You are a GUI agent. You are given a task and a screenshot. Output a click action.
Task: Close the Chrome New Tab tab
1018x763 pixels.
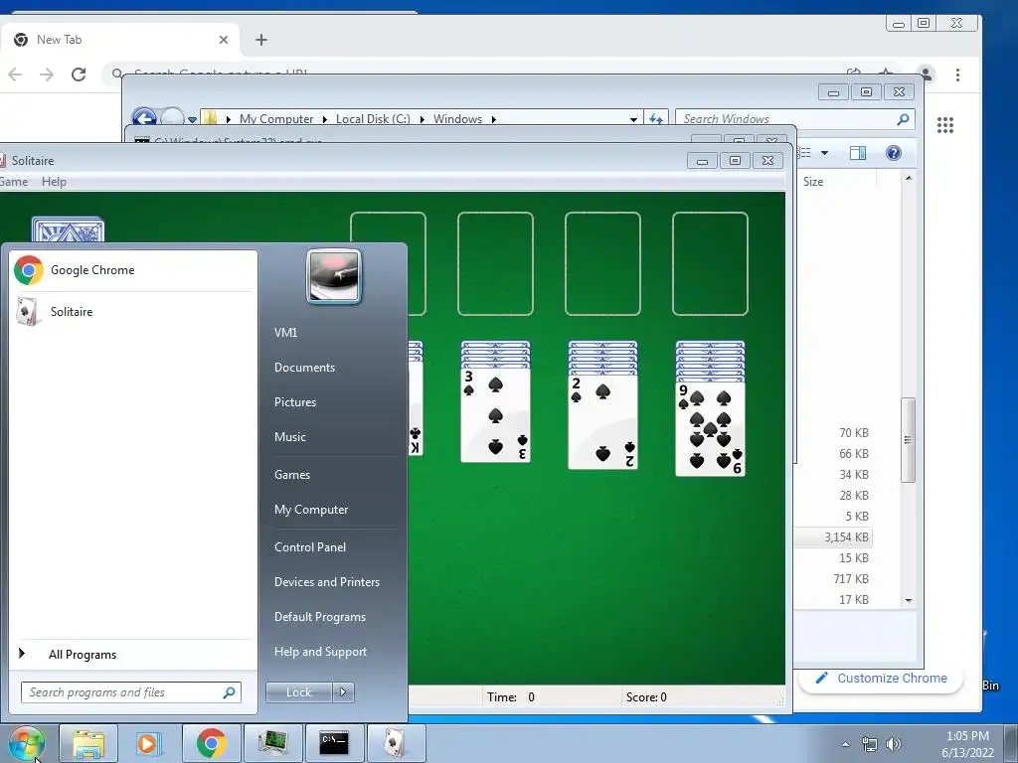point(224,40)
